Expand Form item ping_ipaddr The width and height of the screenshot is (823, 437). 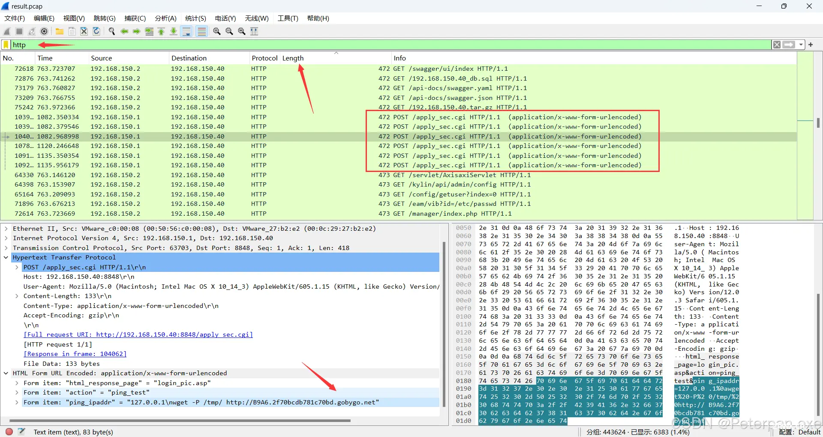coord(17,402)
